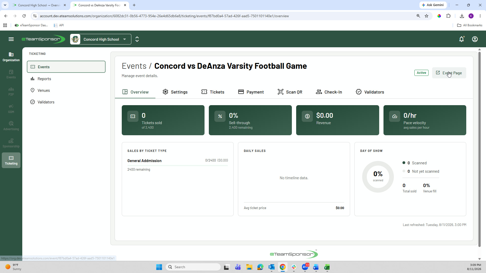Viewport: 486px width, 273px height.
Task: Toggle the organization switcher up-down arrows
Action: pyautogui.click(x=137, y=39)
